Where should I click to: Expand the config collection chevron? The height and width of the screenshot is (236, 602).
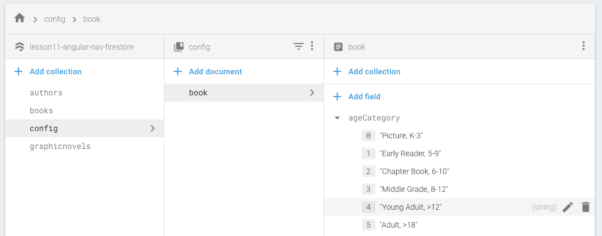pyautogui.click(x=153, y=128)
